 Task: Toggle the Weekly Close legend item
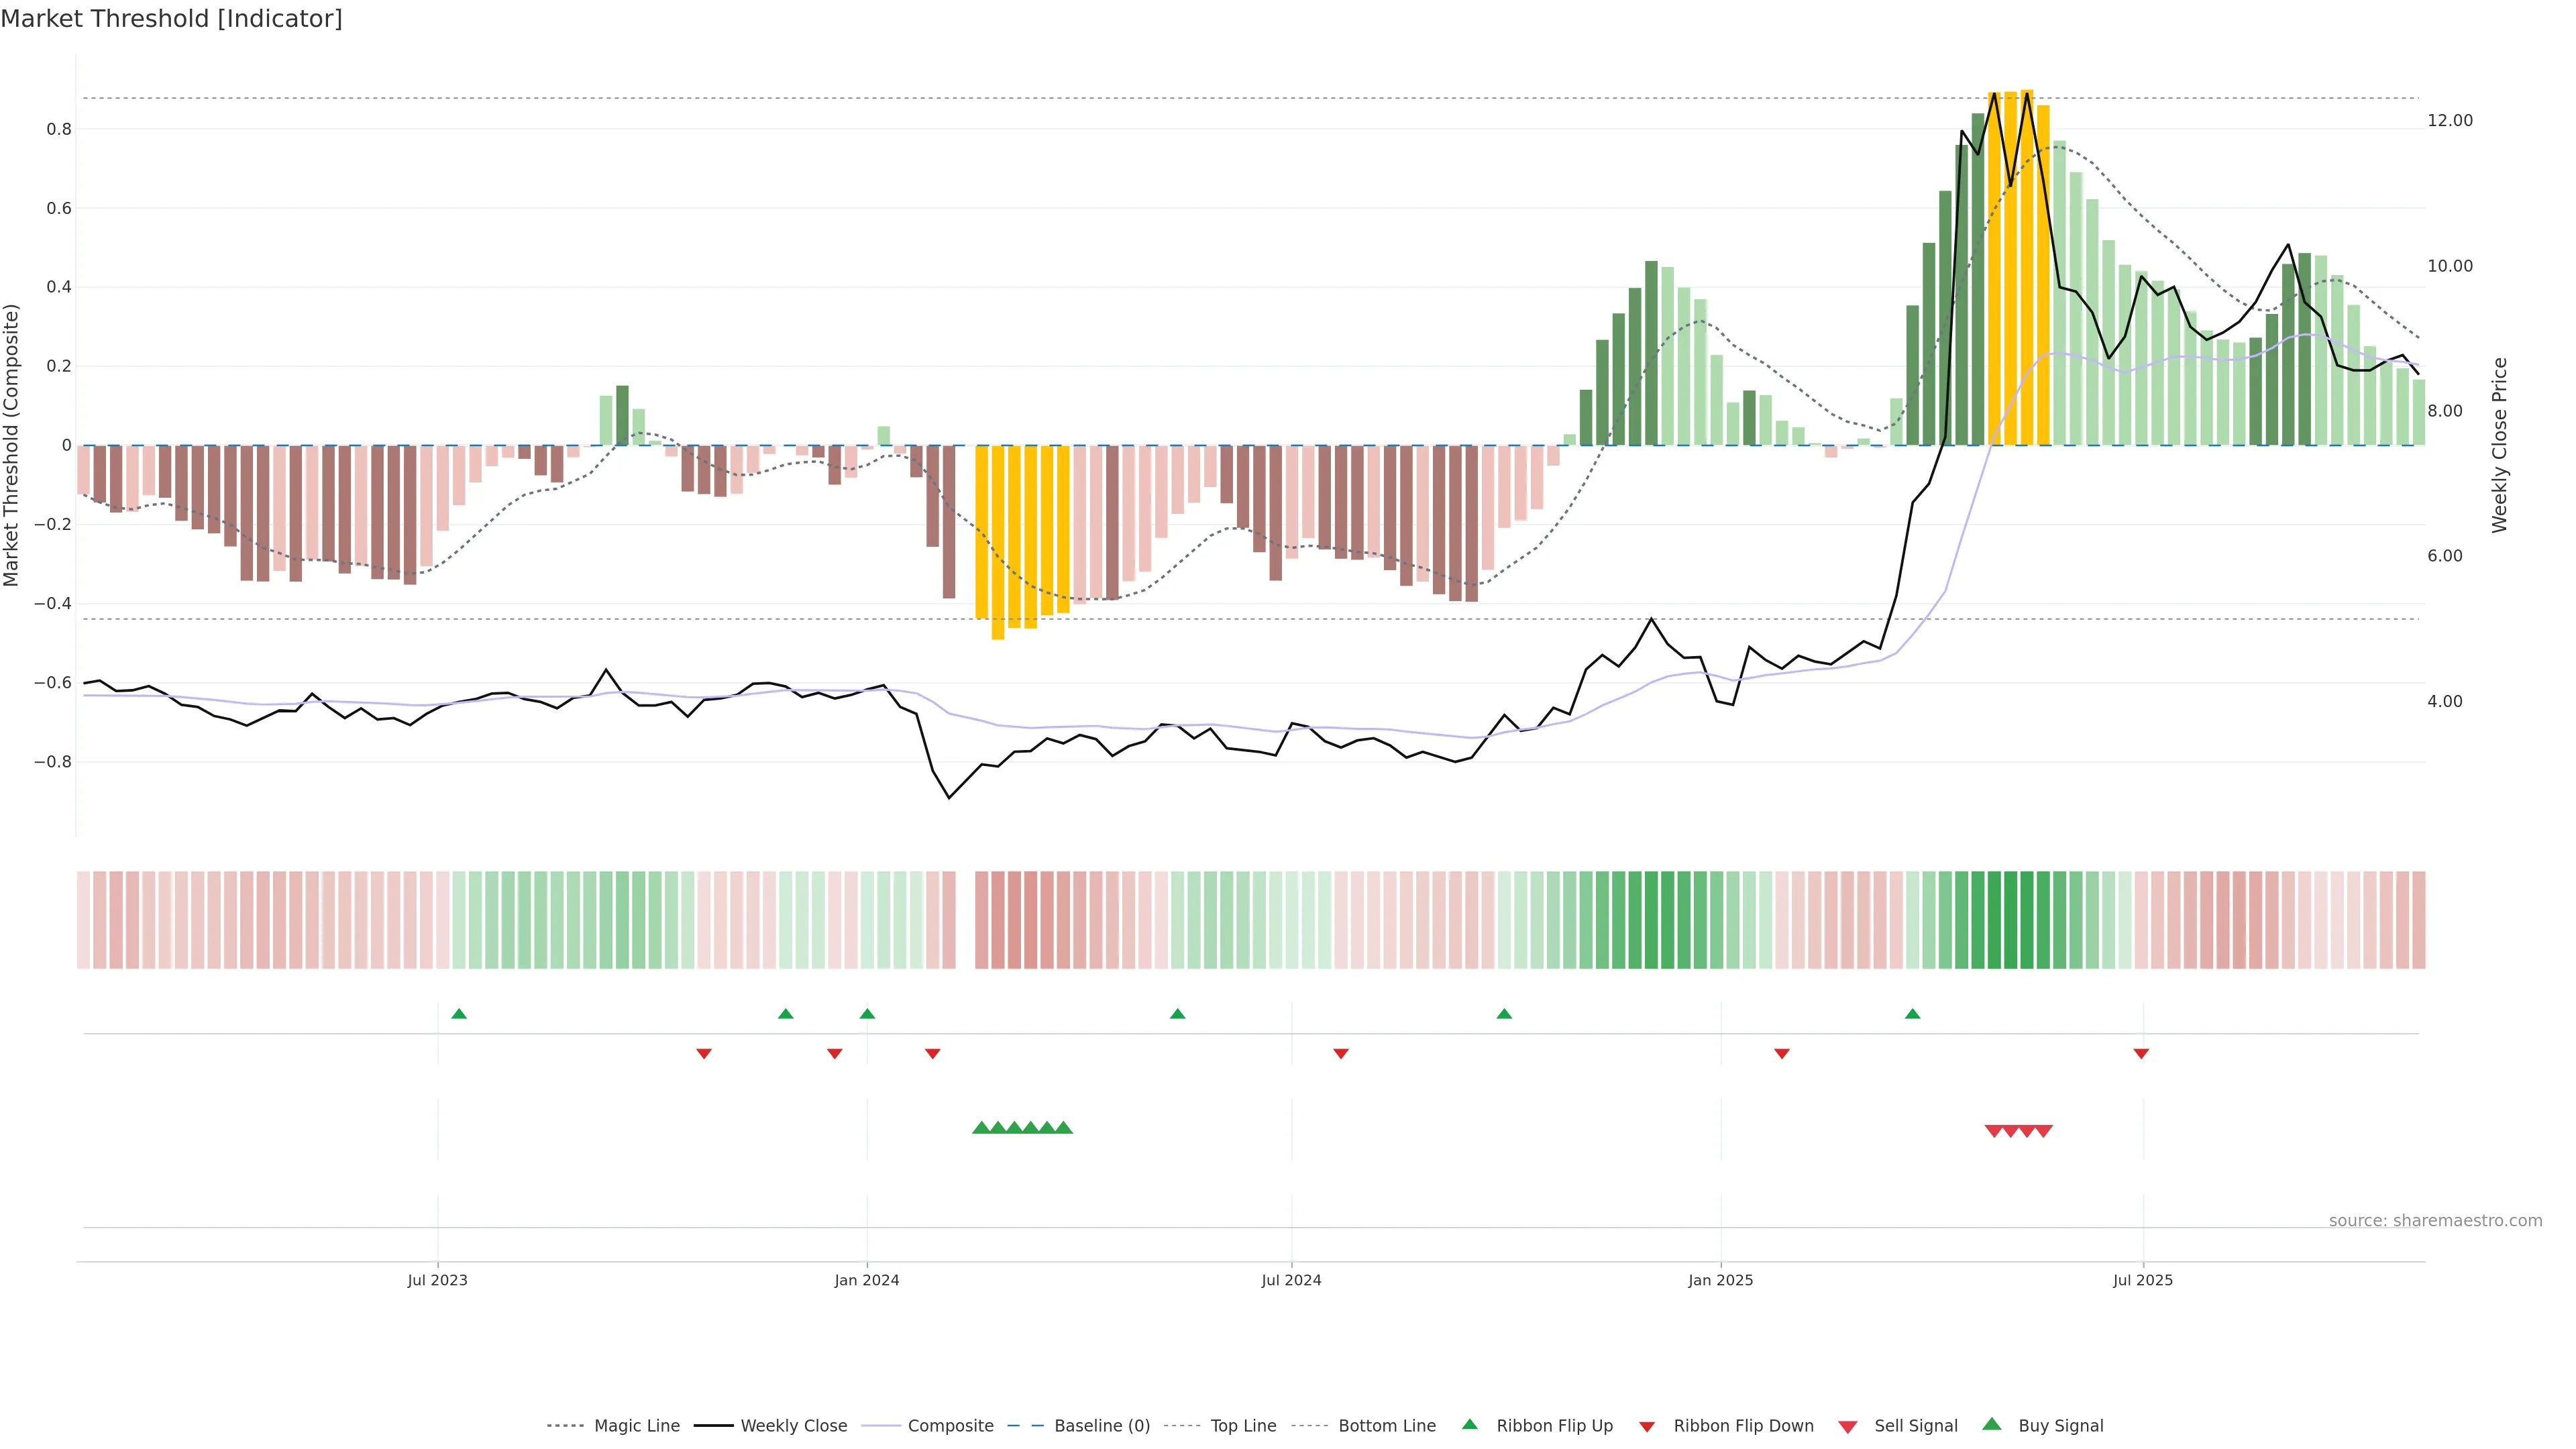click(793, 1426)
